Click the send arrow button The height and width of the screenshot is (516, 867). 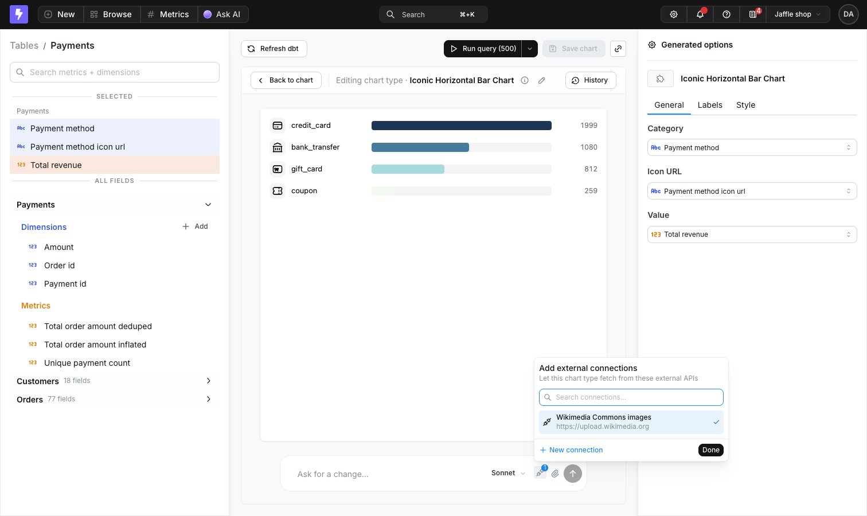[573, 474]
